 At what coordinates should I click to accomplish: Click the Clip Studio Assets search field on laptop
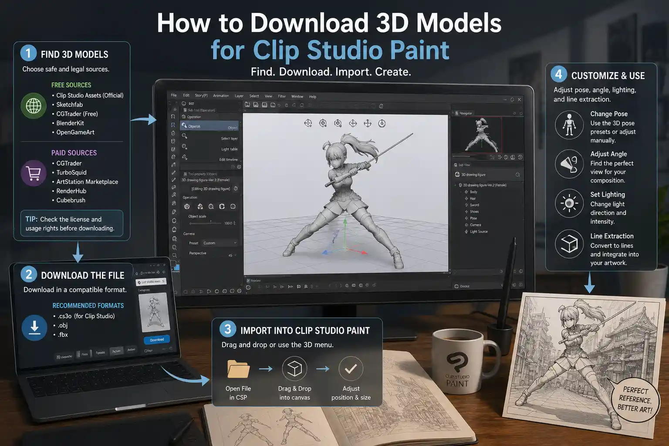point(151,282)
